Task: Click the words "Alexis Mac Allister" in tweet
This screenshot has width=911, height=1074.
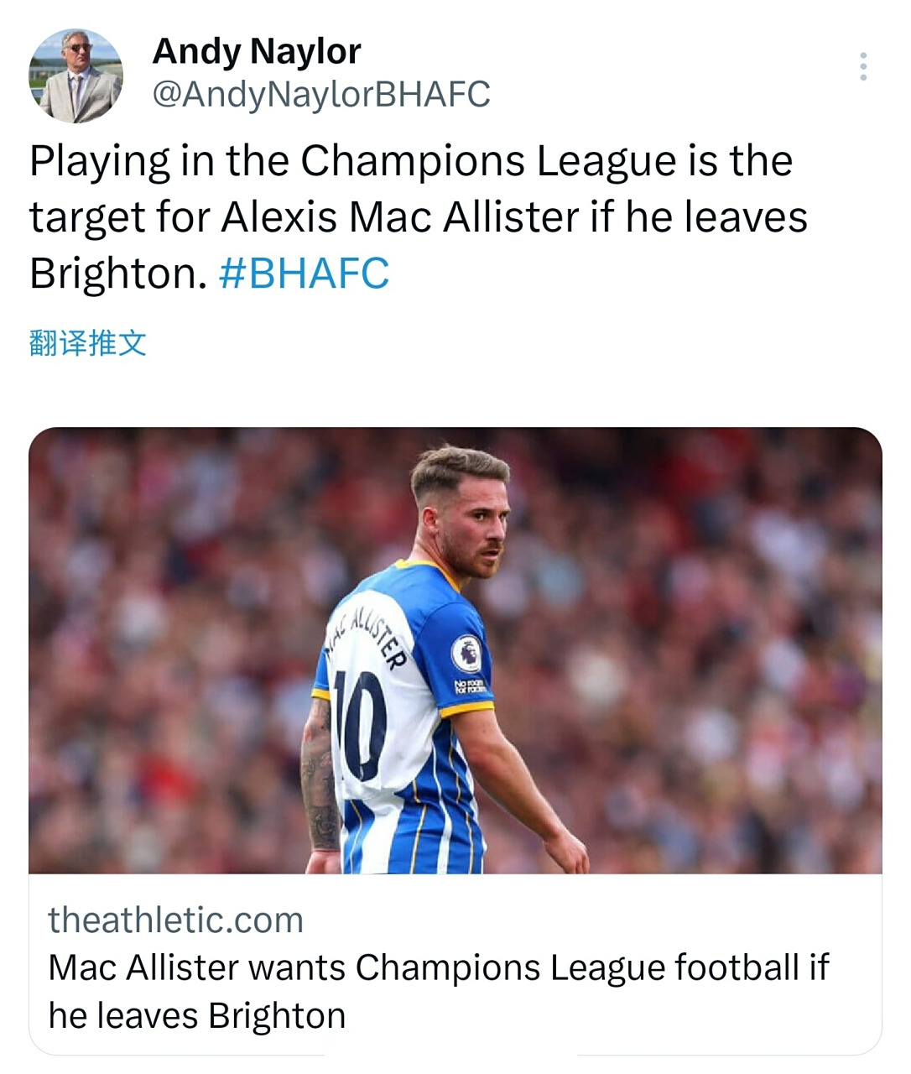Action: (400, 217)
